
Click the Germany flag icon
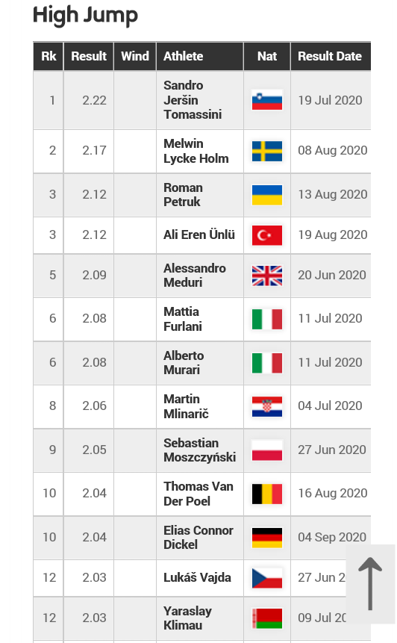[266, 538]
